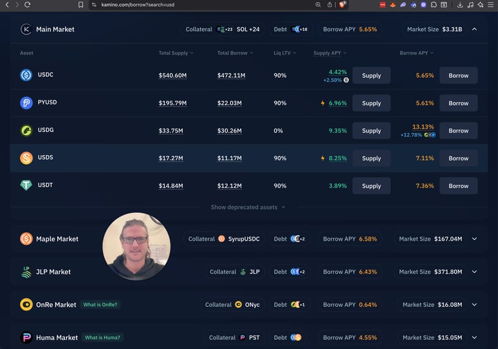Viewport: 498px width, 349px height.
Task: Click USDC total supply $540.60M
Action: point(172,75)
